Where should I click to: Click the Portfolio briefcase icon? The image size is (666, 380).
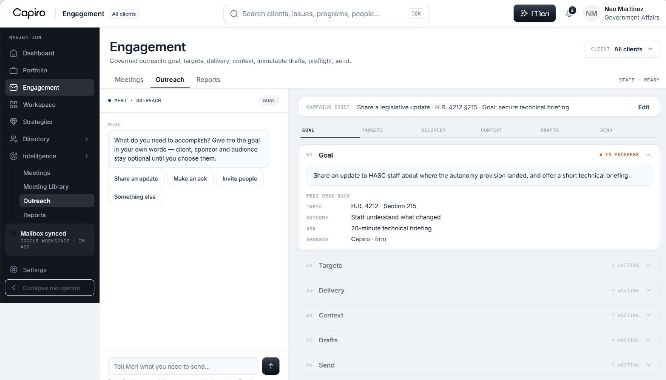coord(14,70)
